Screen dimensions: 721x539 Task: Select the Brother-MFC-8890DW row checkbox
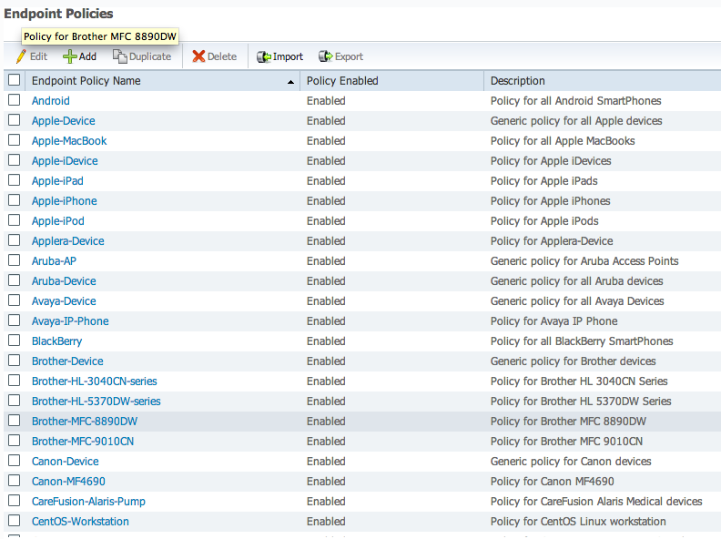[x=14, y=422]
